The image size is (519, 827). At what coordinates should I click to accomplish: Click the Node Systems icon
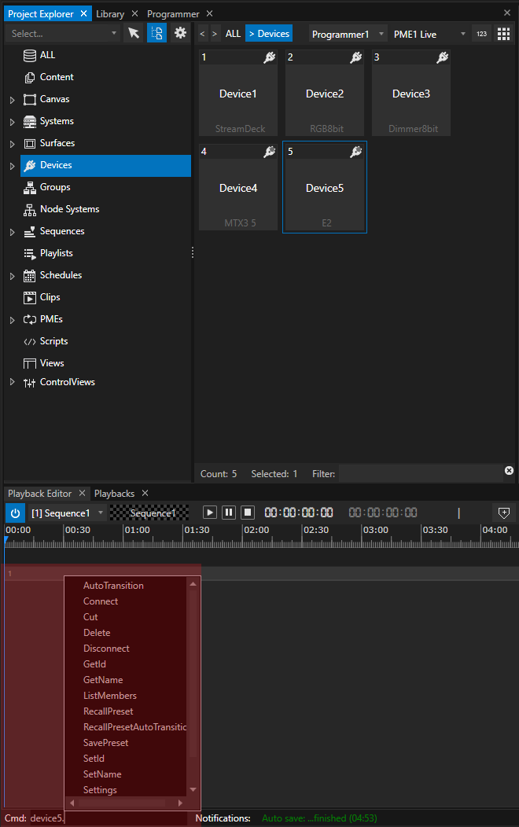click(30, 210)
